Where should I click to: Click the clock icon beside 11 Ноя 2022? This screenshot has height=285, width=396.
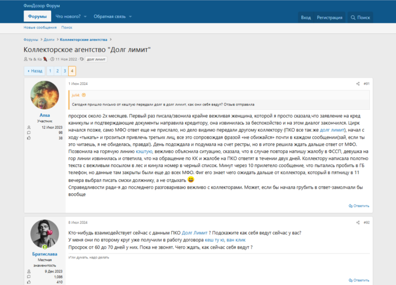click(x=52, y=59)
